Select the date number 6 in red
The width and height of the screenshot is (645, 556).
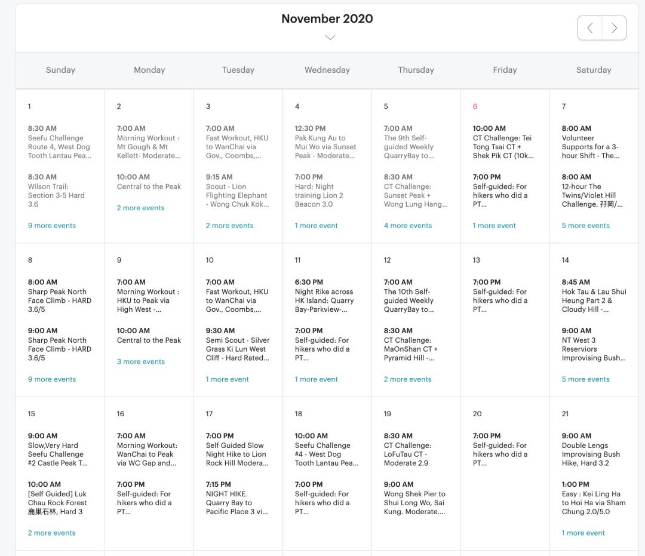tap(475, 106)
